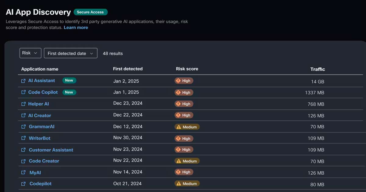Screen dimensions: 366x192
Task: Click the High risk badge for Code Copilot
Action: (184, 92)
